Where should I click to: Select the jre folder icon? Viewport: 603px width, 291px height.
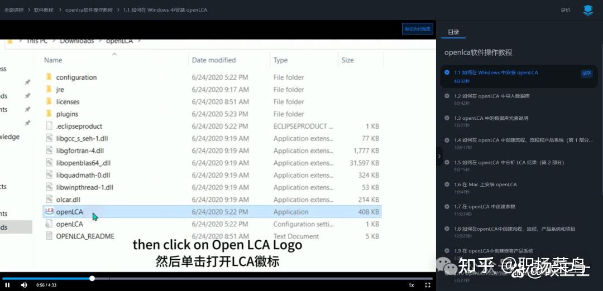49,89
